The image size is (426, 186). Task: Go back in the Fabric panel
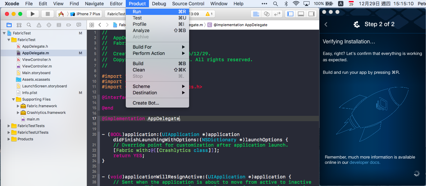(326, 24)
